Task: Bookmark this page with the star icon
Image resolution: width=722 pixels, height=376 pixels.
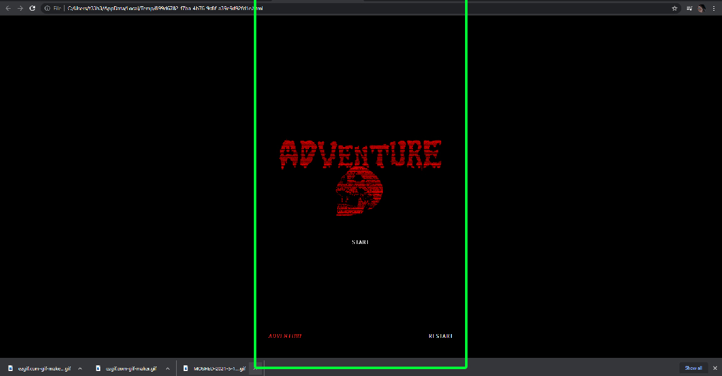Action: pyautogui.click(x=674, y=8)
